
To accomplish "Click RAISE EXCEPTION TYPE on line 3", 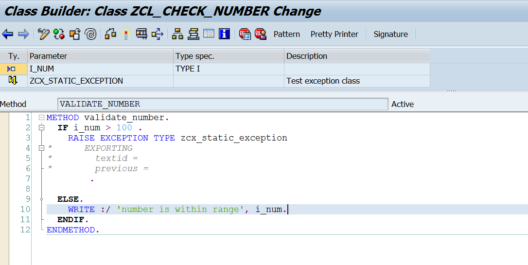I will click(122, 138).
